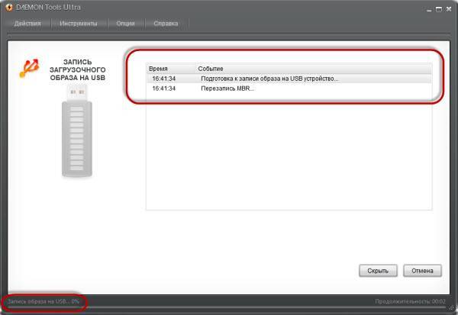The height and width of the screenshot is (315, 458).
Task: Click the orange USB symbol icon
Action: (29, 69)
